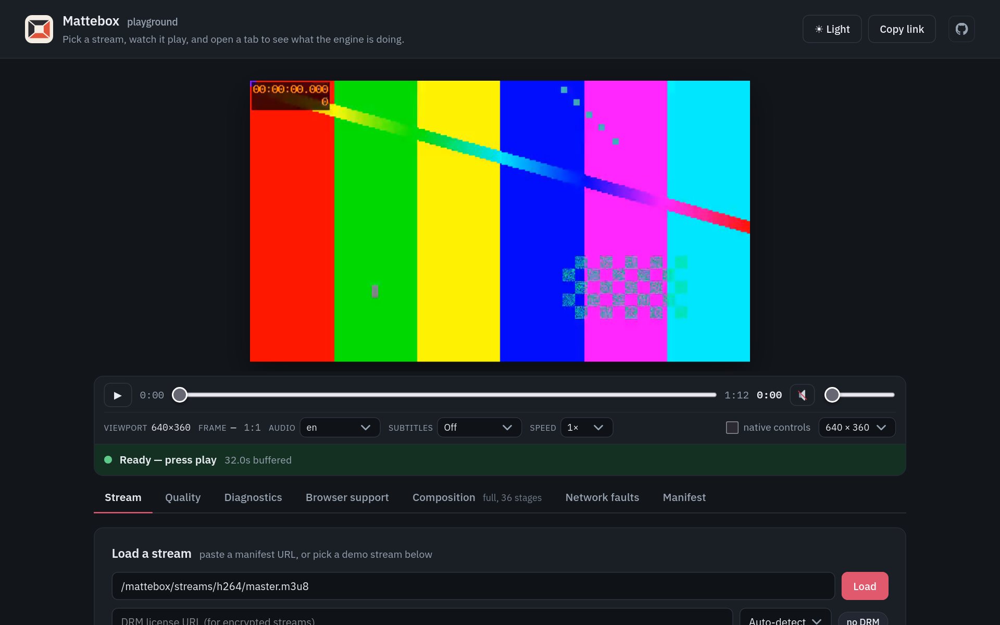Open the GitHub repository icon
The image size is (1000, 625).
961,29
